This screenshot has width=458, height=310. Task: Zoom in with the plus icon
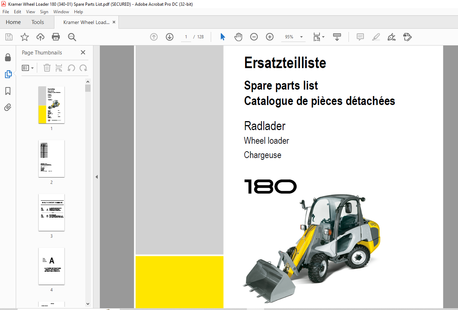tap(270, 37)
